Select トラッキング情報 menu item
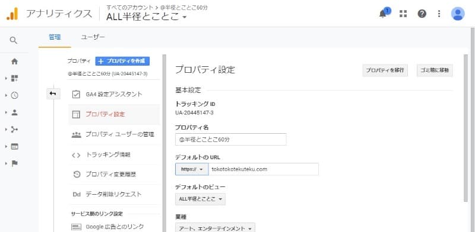The height and width of the screenshot is (232, 475). pyautogui.click(x=114, y=155)
